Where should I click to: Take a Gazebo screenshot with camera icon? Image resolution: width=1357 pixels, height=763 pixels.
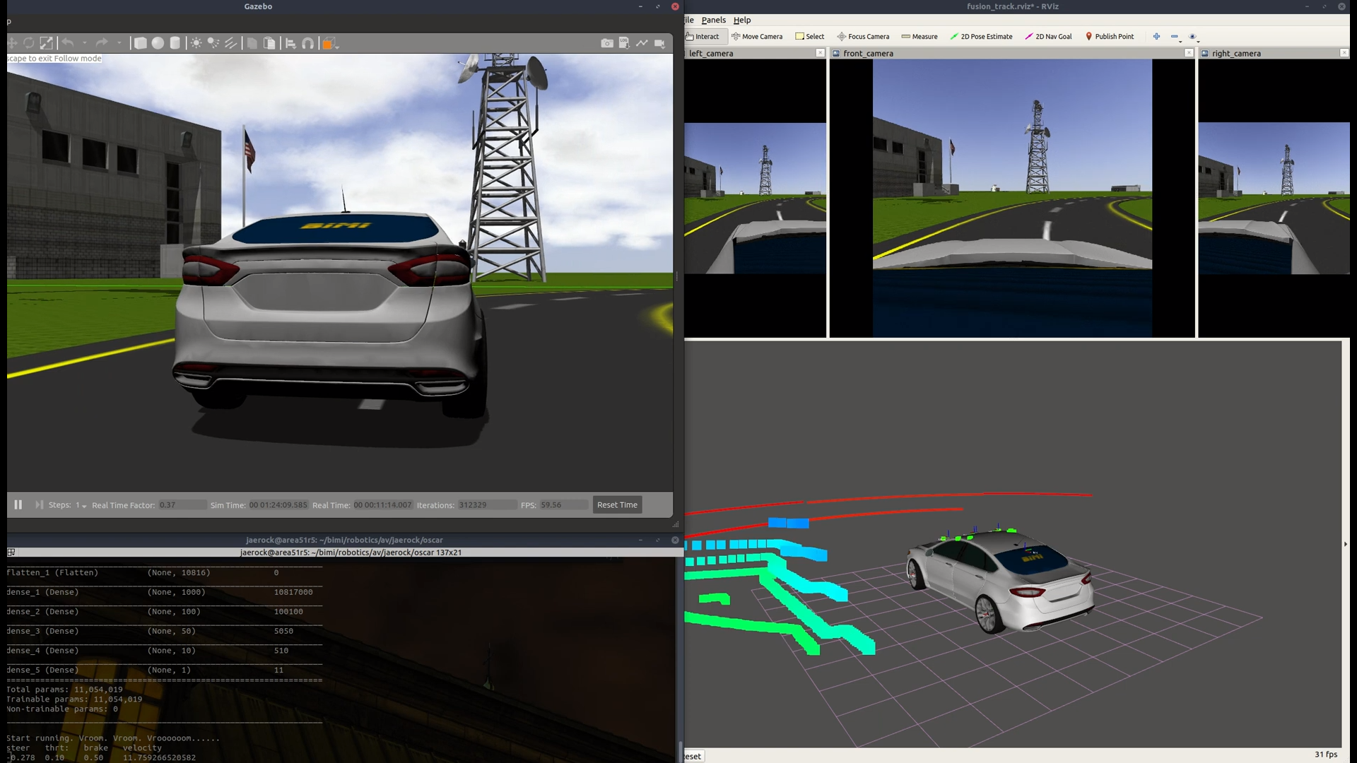coord(606,43)
